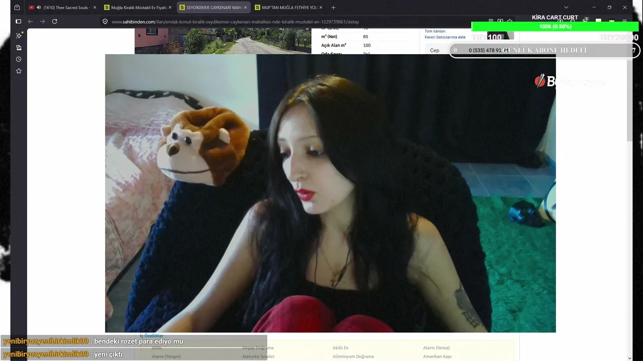
Task: Select the 'm² (Net)' label text
Action: (329, 37)
